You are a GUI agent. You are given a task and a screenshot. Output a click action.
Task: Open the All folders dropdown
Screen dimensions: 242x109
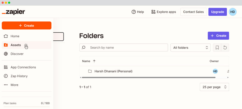tap(191, 48)
